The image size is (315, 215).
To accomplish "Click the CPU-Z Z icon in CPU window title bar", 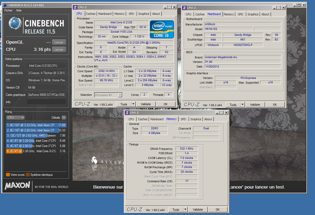I will (x=75, y=7).
